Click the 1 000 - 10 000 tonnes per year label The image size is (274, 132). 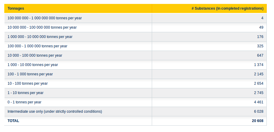coord(33,65)
